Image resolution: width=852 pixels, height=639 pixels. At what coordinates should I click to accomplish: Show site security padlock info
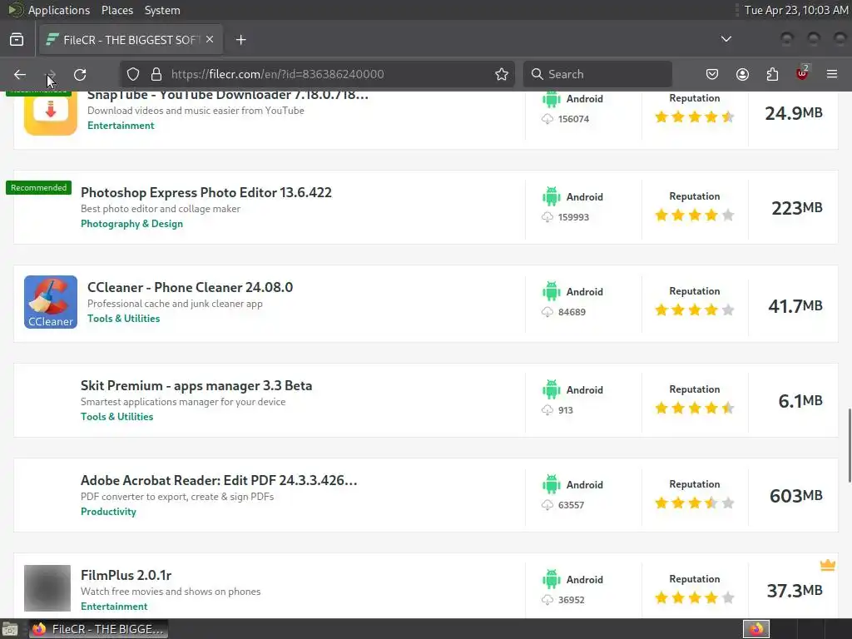(156, 74)
